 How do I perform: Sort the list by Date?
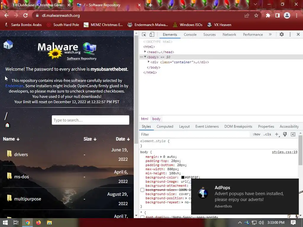123,139
